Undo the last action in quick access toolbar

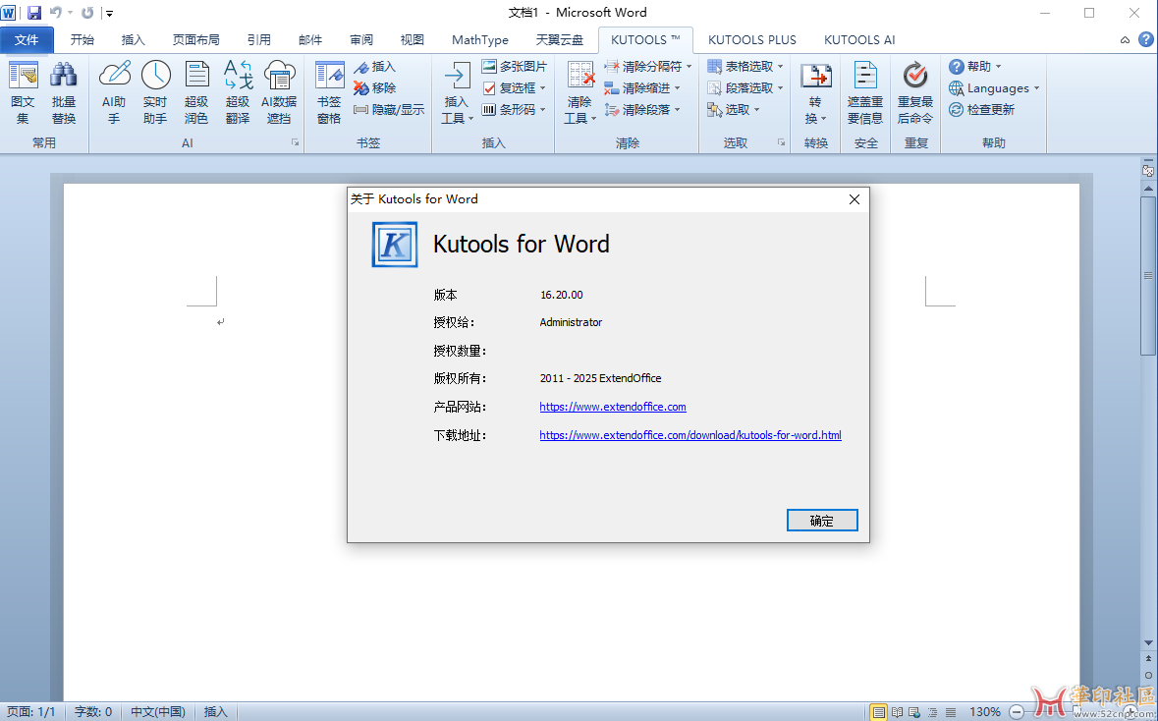coord(55,13)
